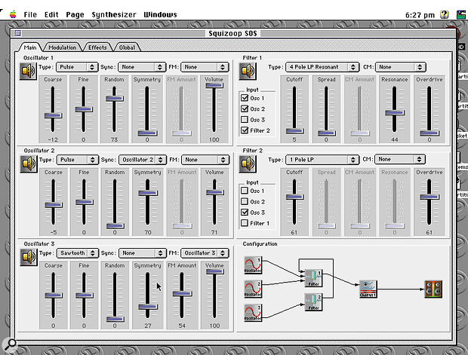
Task: Open the Synthesizer menu
Action: (114, 14)
